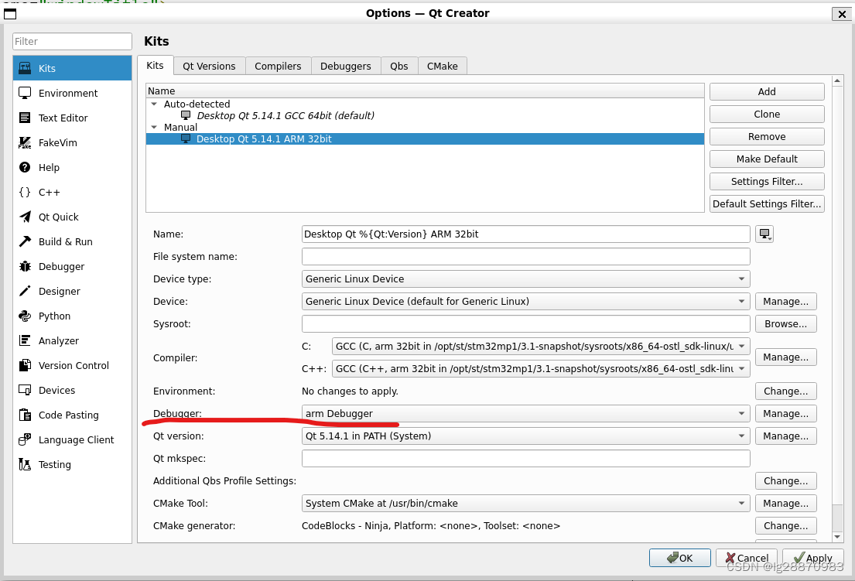Switch to the Compilers tab
855x581 pixels.
coord(278,66)
